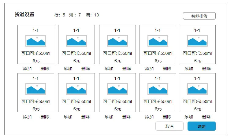The height and width of the screenshot is (138, 231).
Task: Open product image in bottom row's fourth card
Action: tap(158, 89)
